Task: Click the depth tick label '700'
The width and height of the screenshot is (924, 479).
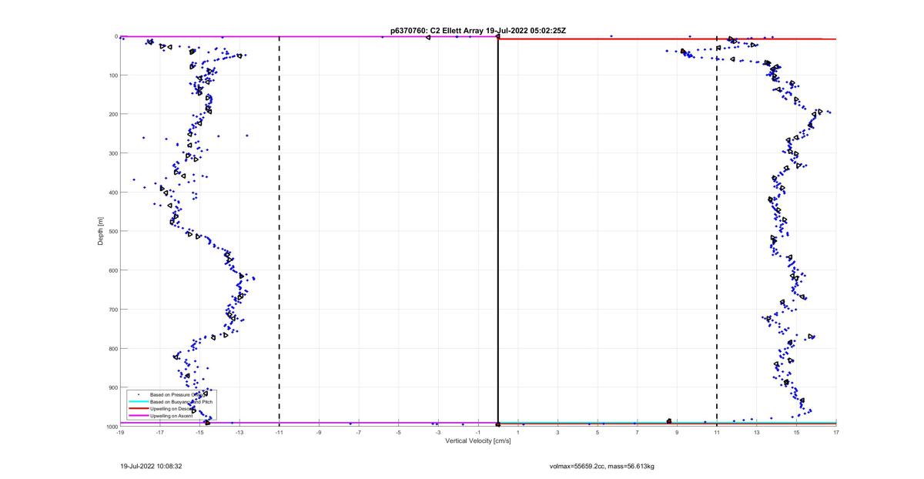Action: click(112, 310)
